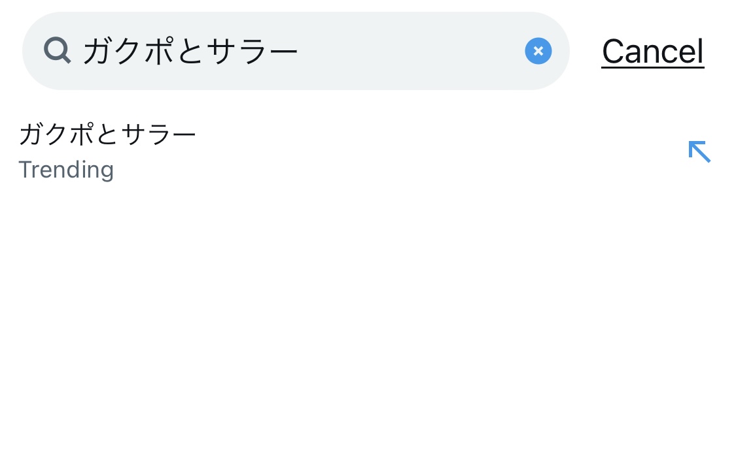Focus the search input field

[x=393, y=51]
